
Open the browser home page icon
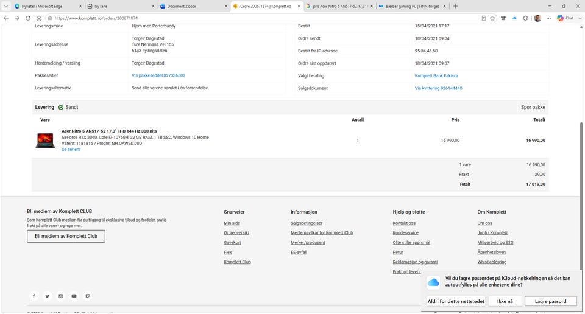click(x=39, y=18)
